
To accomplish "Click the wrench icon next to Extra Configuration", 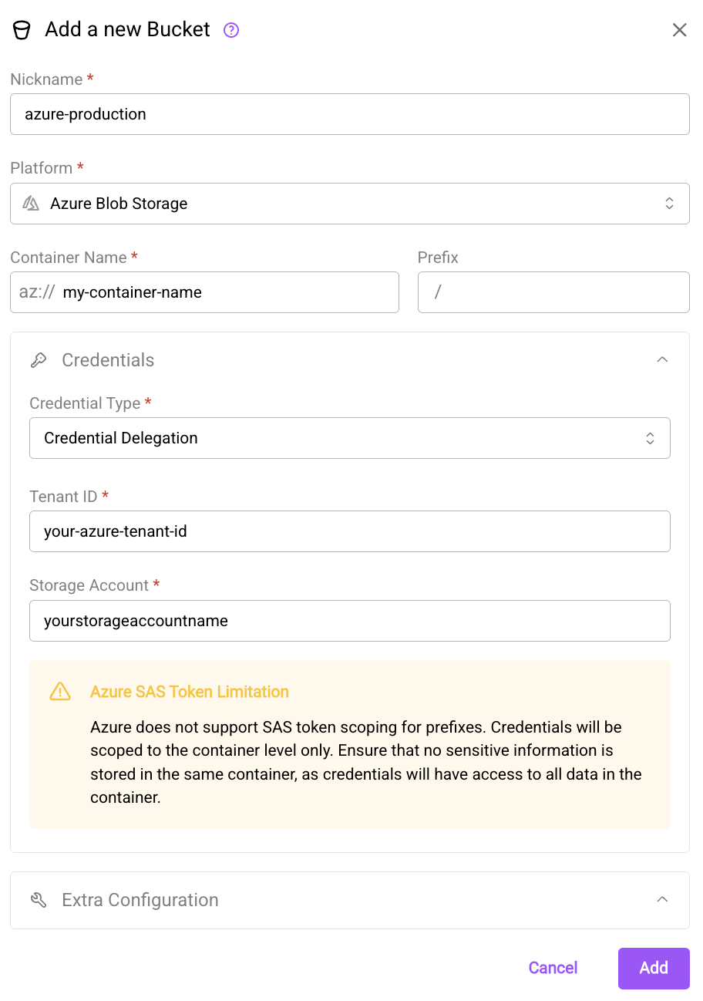I will pos(39,899).
